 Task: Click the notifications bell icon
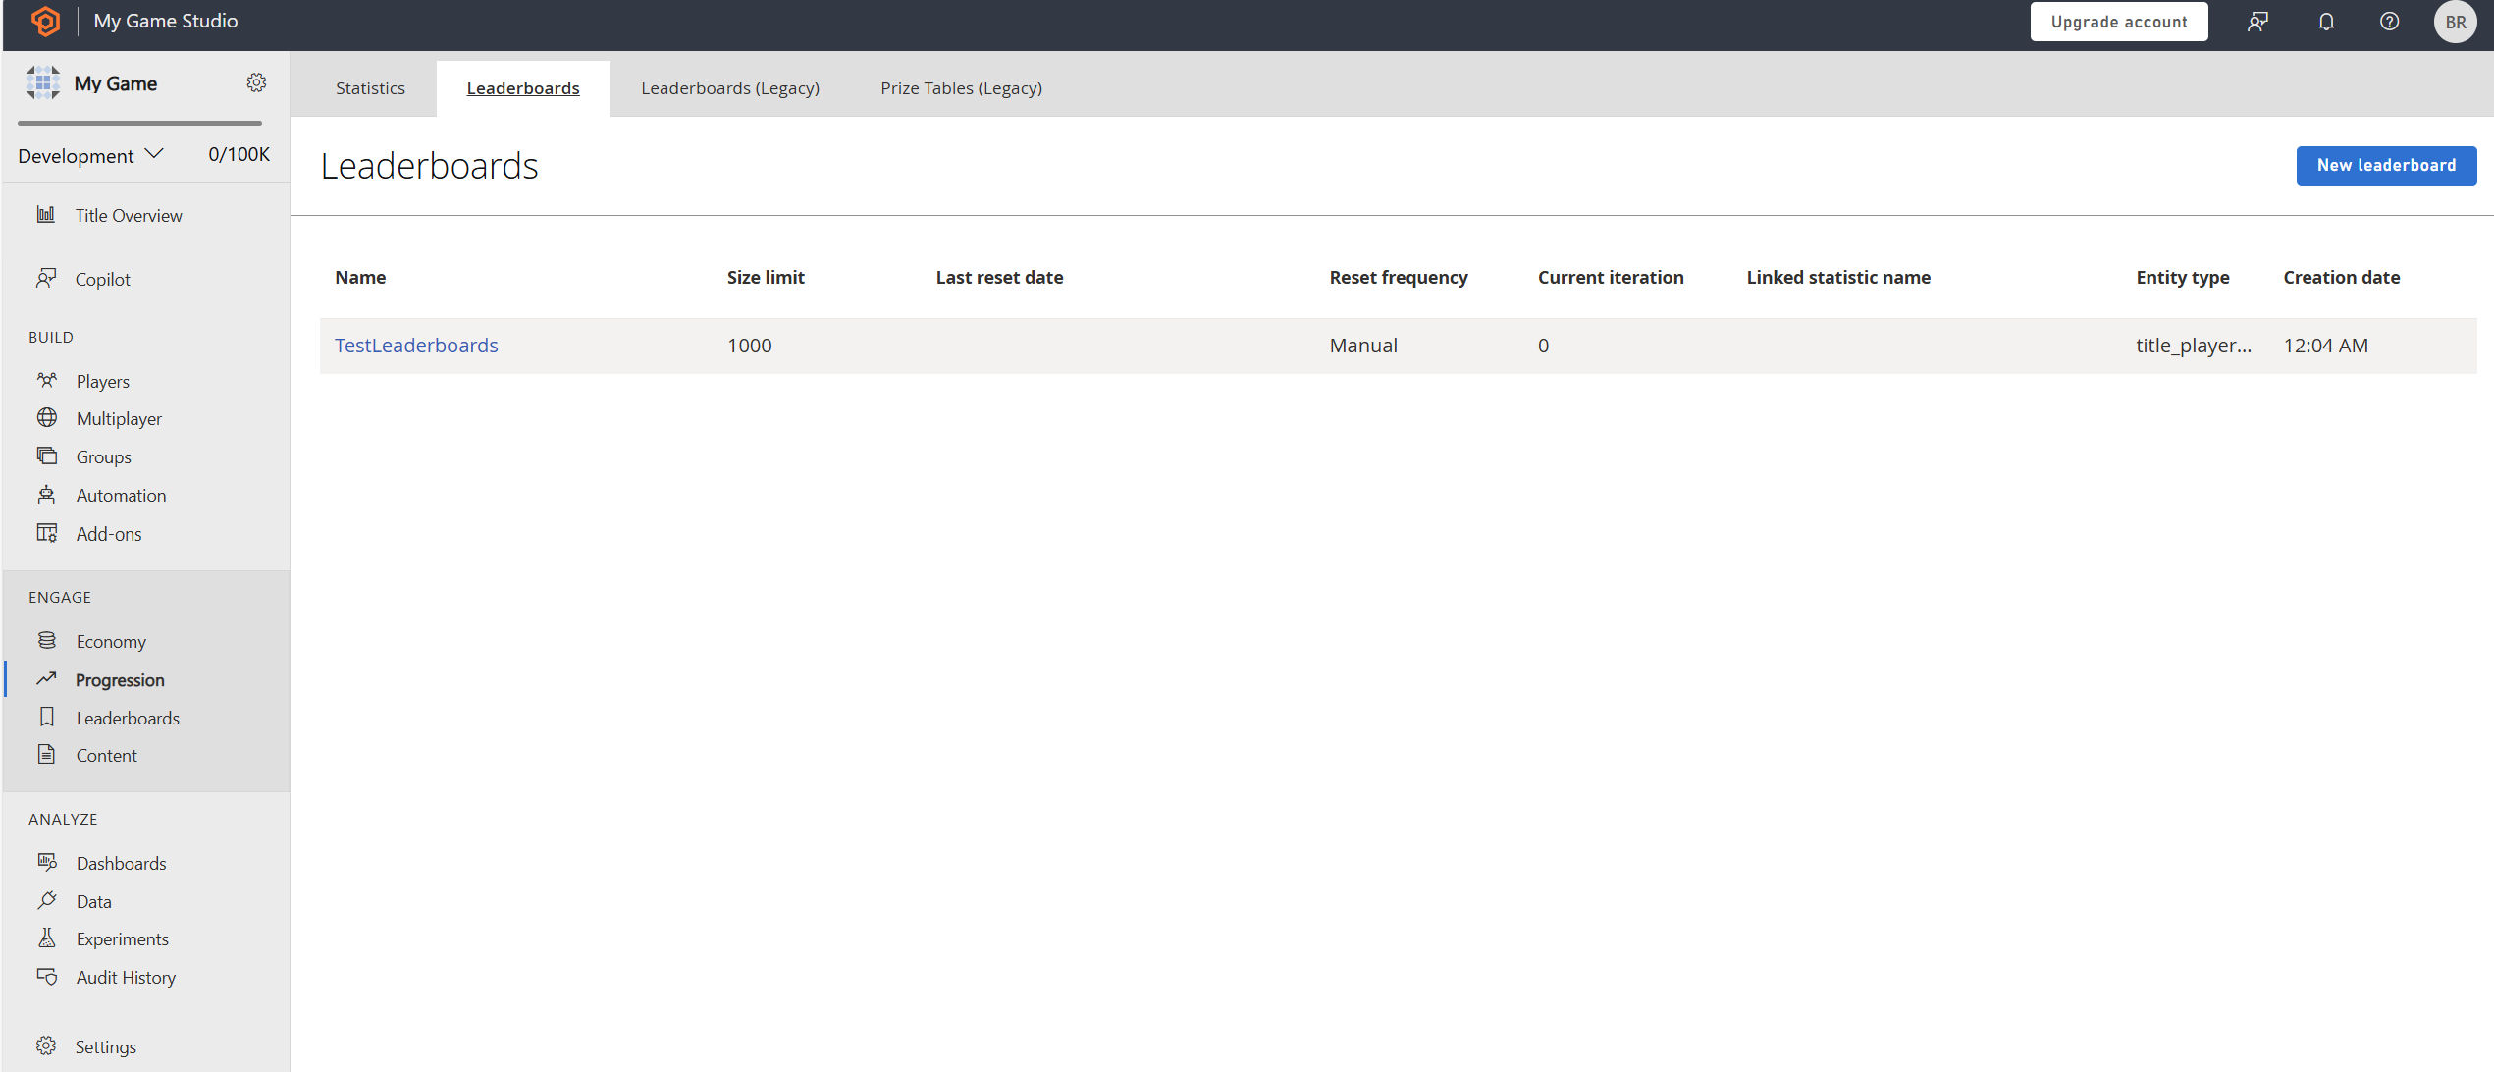click(x=2325, y=23)
